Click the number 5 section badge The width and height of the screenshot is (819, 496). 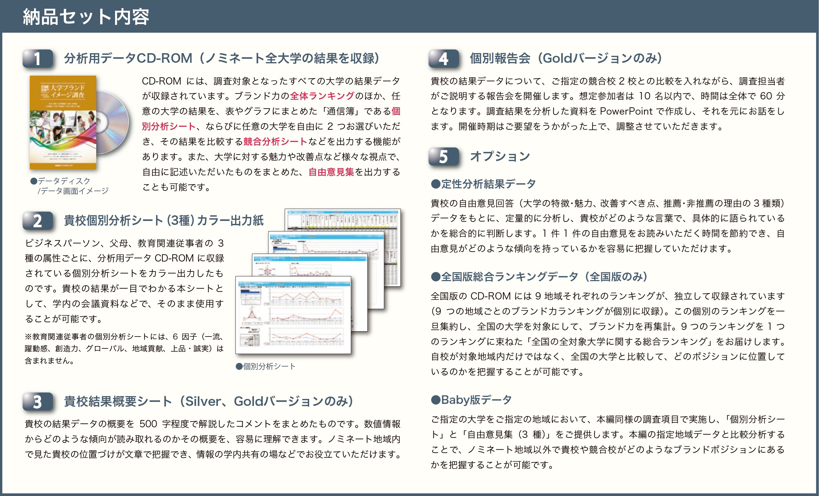444,157
